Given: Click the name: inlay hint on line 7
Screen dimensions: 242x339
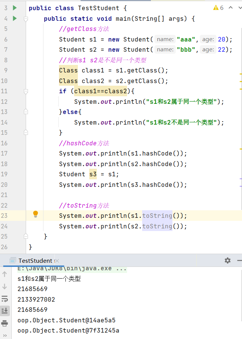Looking at the screenshot, I should click(165, 50).
